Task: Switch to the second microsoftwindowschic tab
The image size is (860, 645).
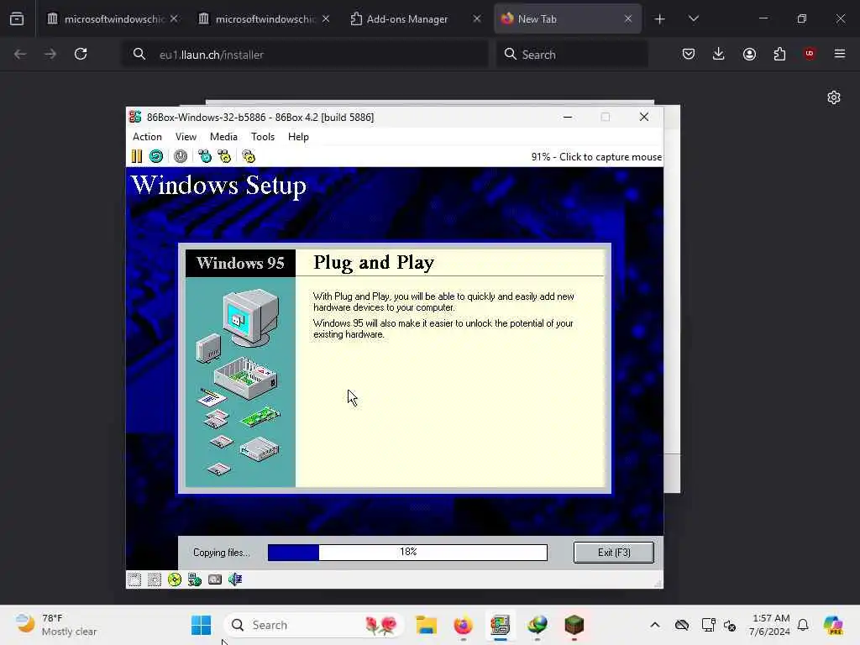Action: [x=263, y=18]
